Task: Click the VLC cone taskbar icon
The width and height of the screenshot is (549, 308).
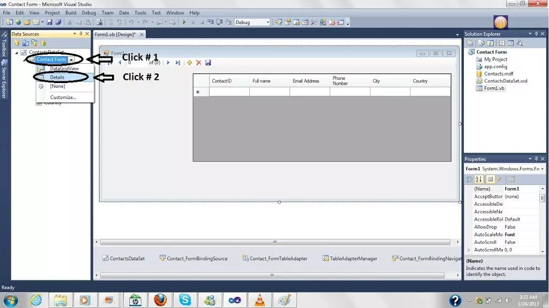Action: [260, 300]
